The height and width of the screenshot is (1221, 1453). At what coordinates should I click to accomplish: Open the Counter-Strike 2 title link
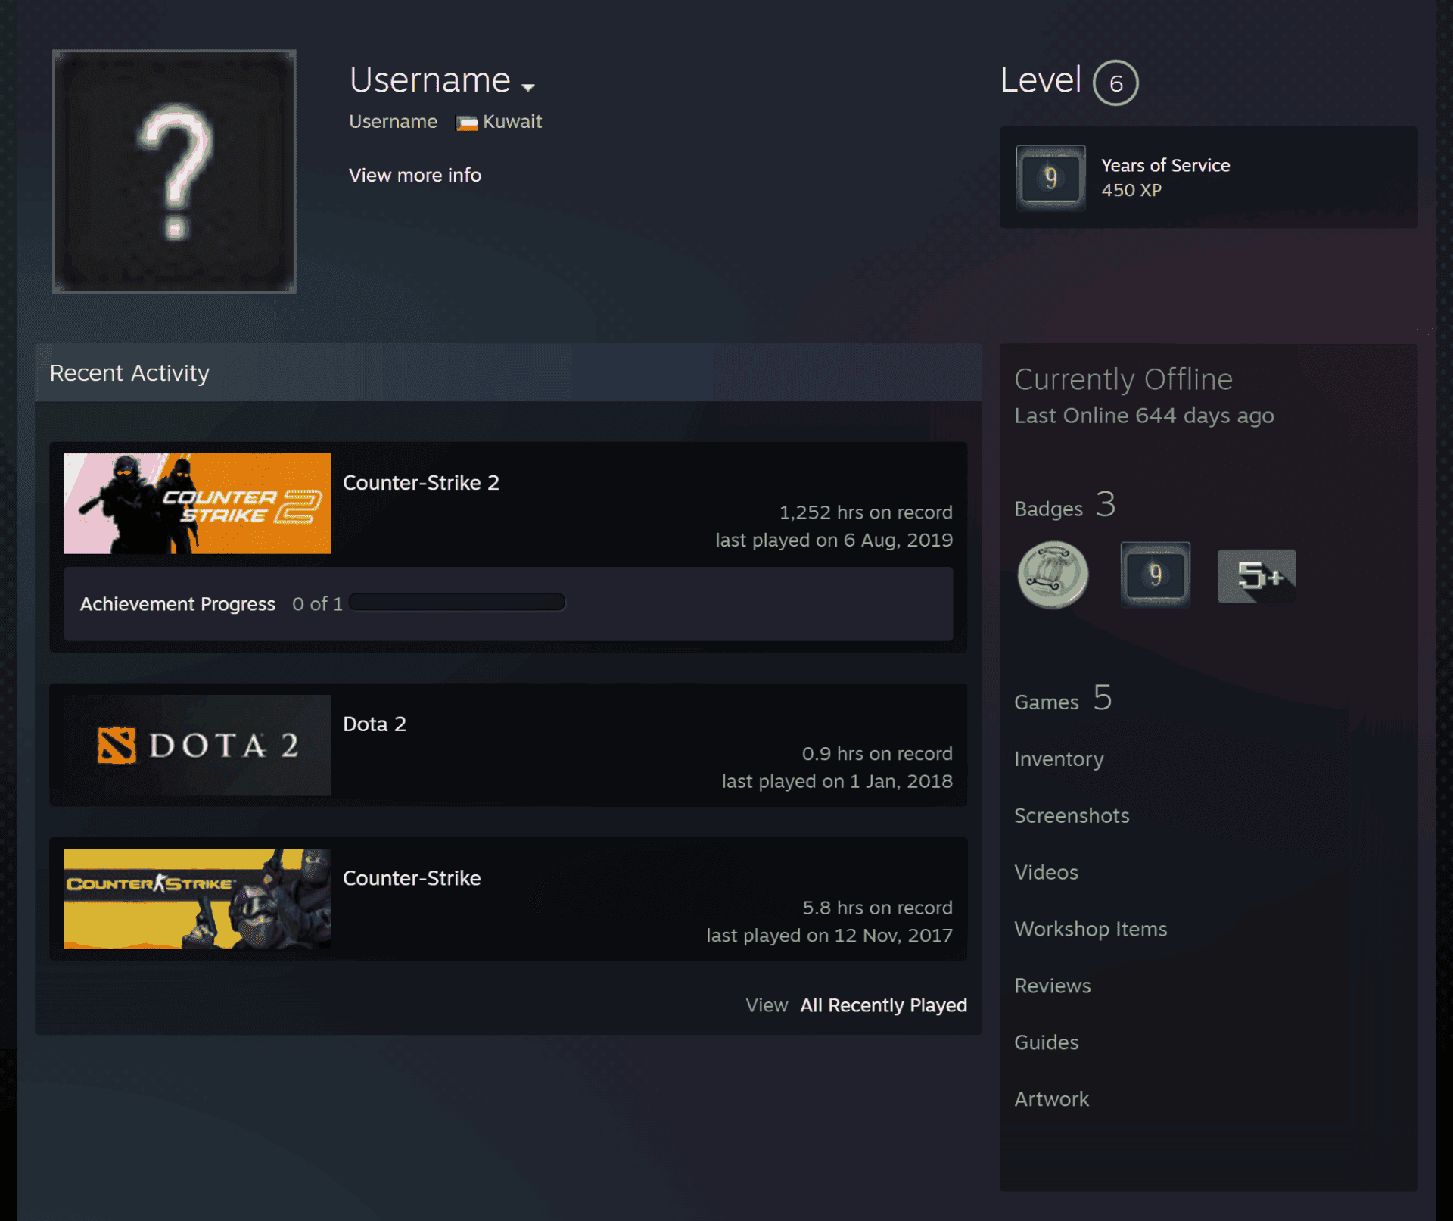coord(421,482)
